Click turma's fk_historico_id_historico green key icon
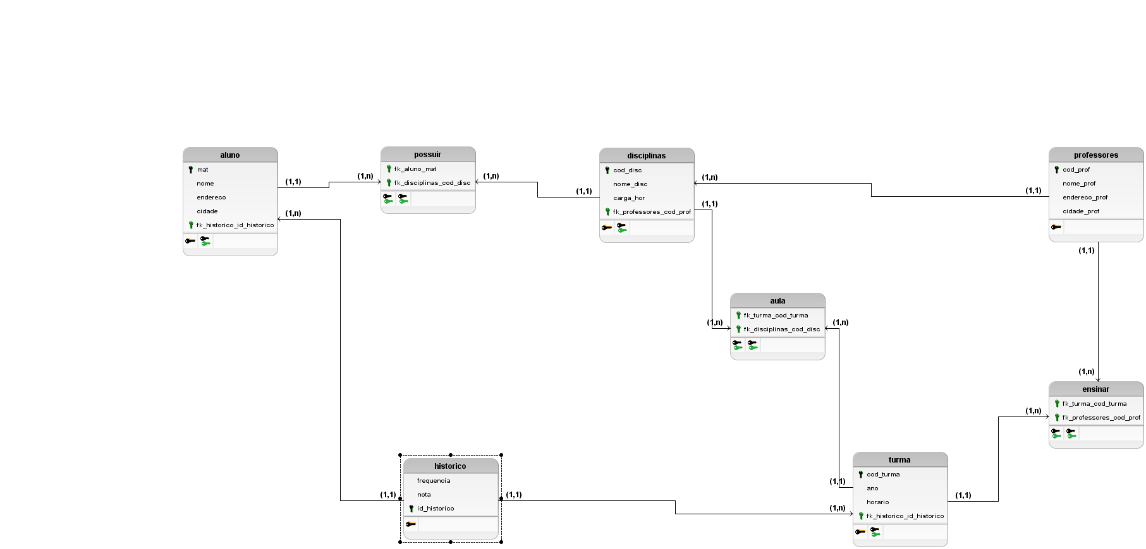1146x549 pixels. pos(861,516)
